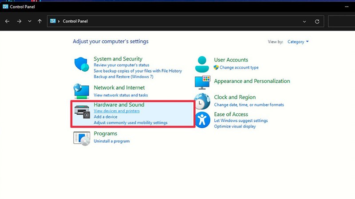The image size is (355, 199).
Task: Click the Programs category icon
Action: point(82,138)
